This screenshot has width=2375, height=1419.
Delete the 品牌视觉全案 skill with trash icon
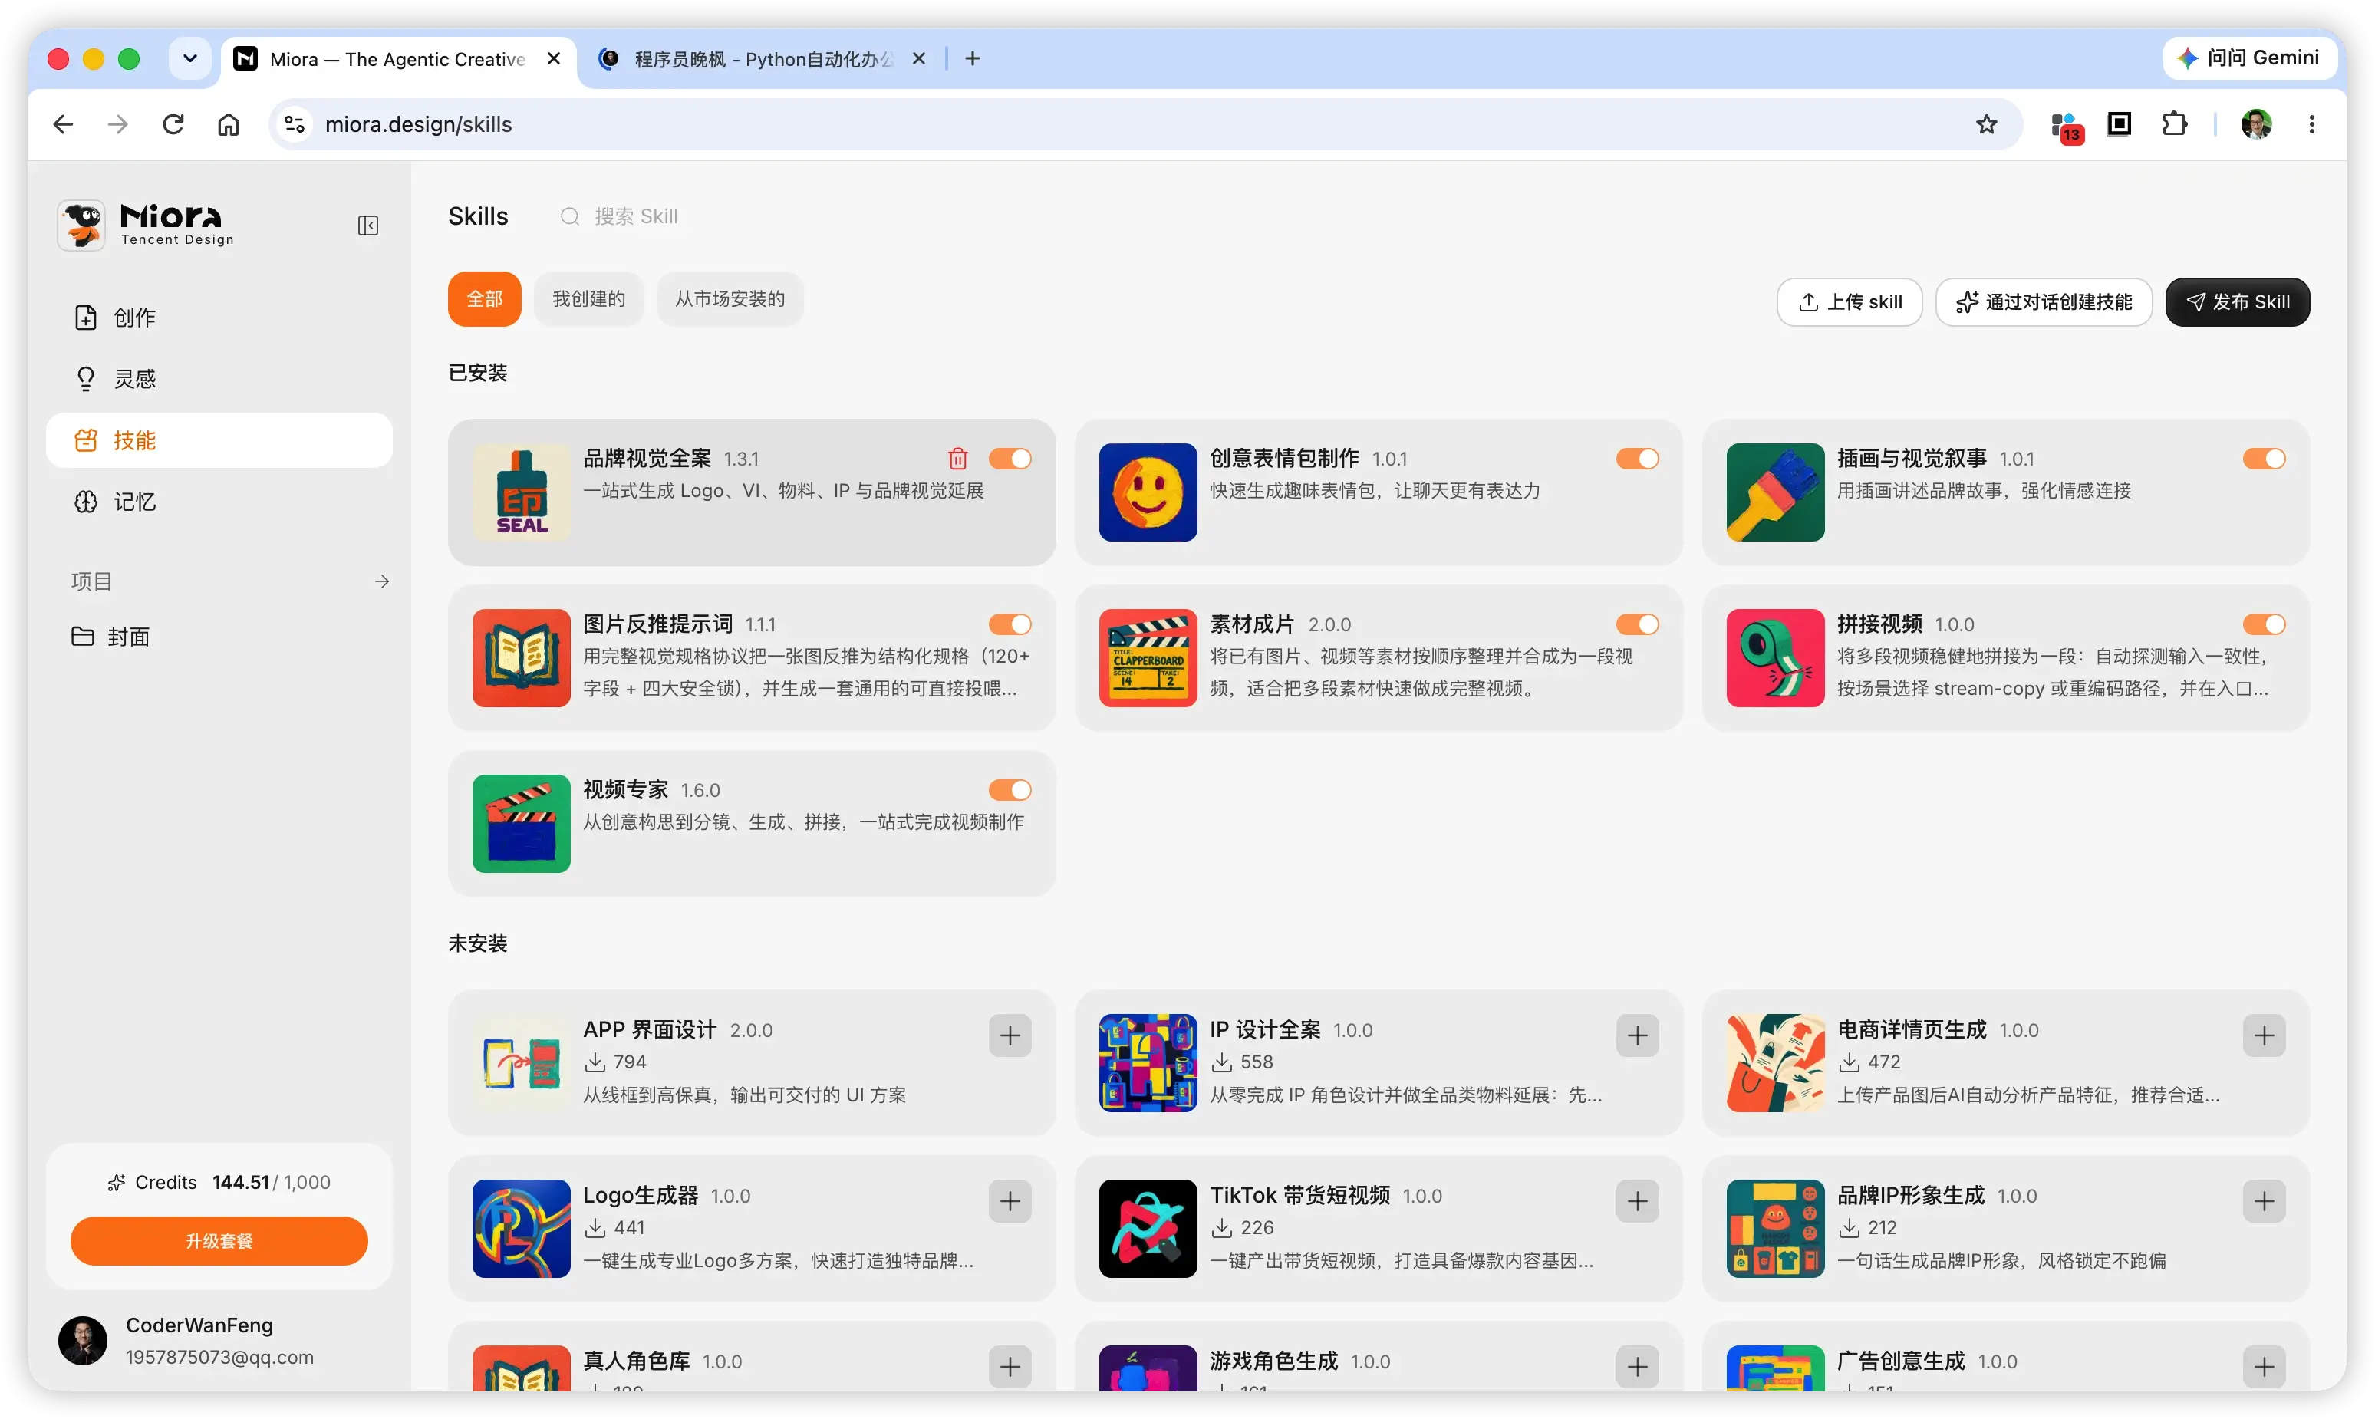[x=957, y=459]
